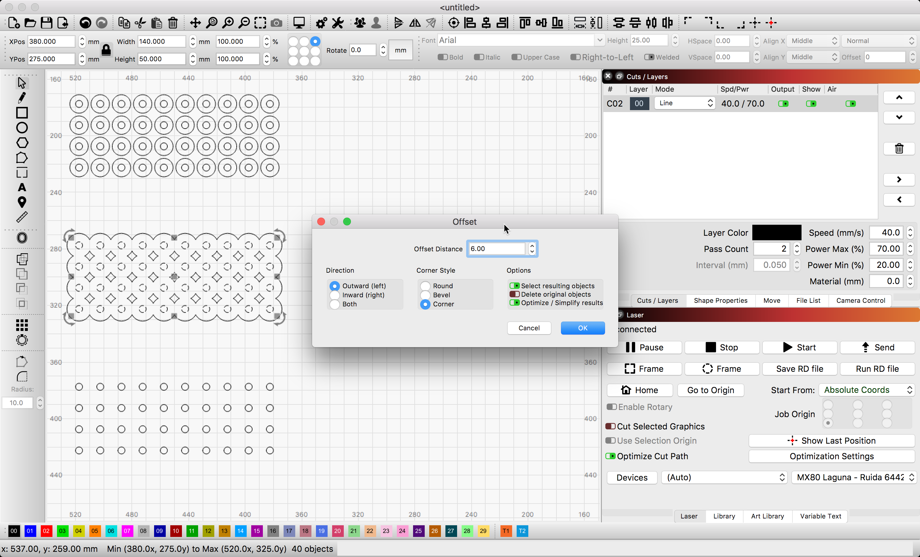Click the Start laser button
920x557 pixels.
coord(799,347)
